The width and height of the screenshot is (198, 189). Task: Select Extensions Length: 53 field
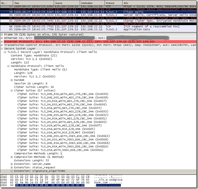31,160
